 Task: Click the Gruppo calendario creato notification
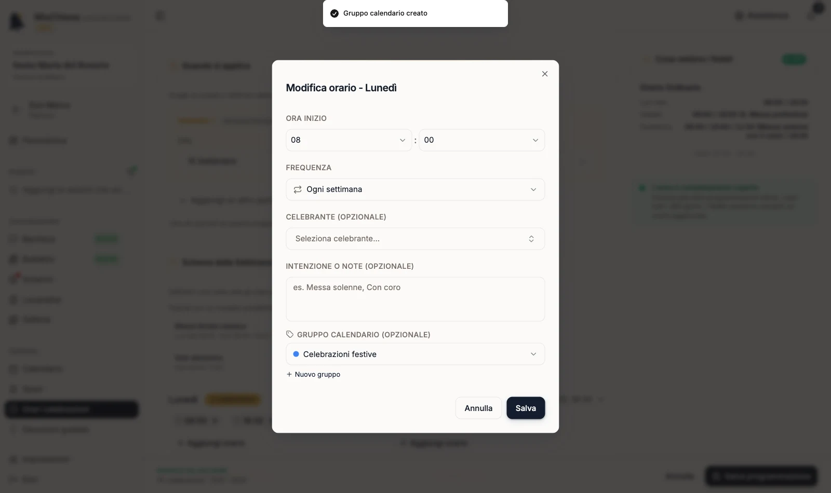point(415,13)
